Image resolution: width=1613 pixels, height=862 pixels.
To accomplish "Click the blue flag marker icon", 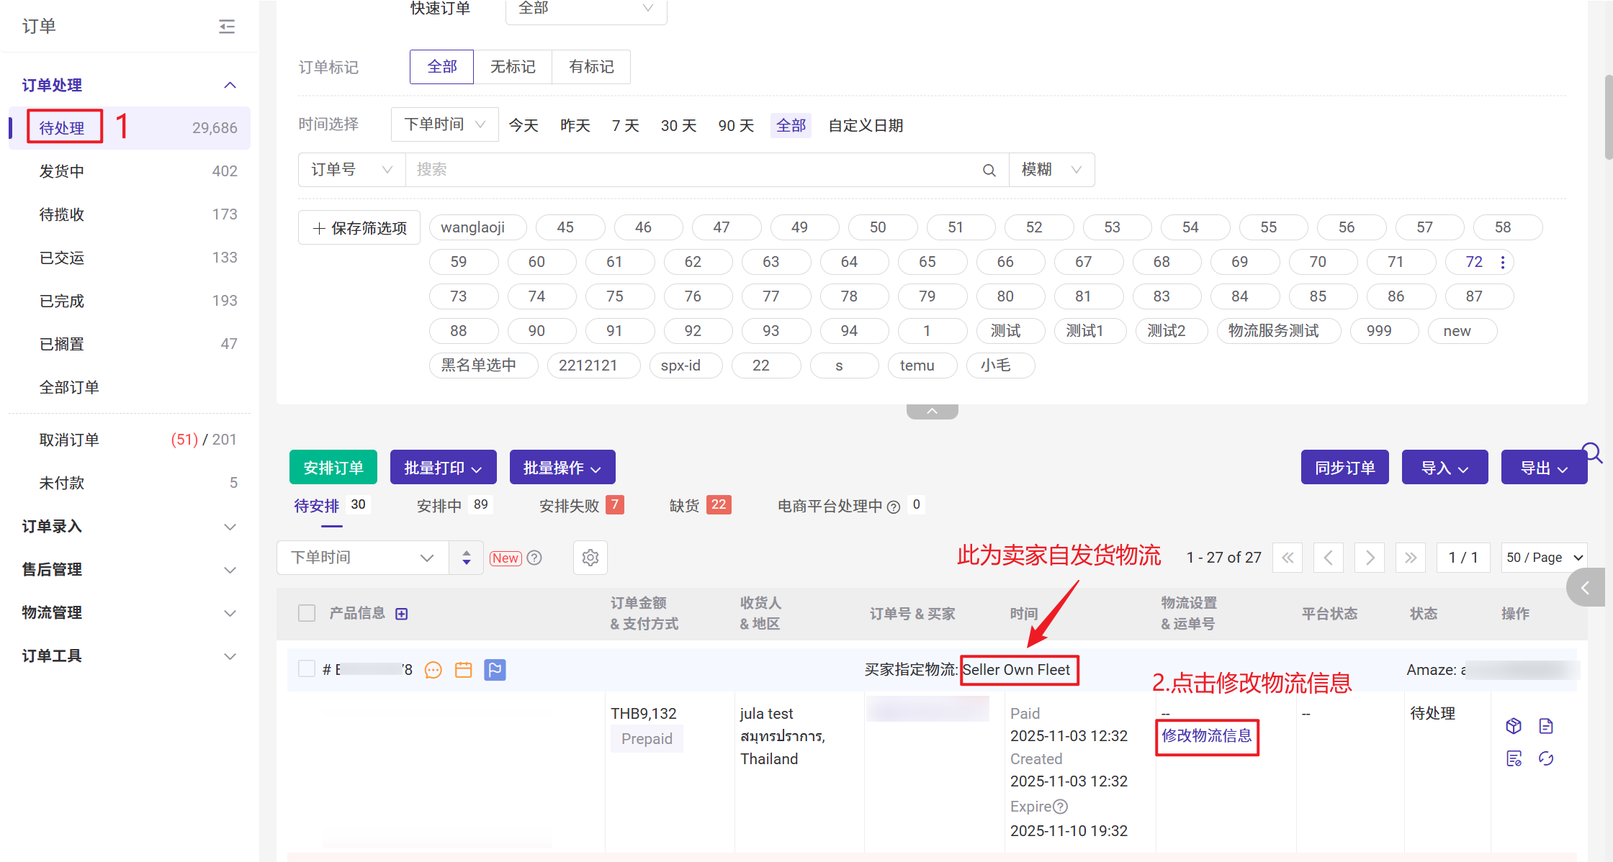I will (x=495, y=670).
